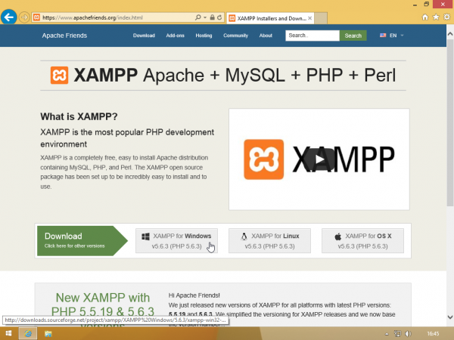Download XAMPP for OS X v5.6.3
Viewport: 454px width, 340px height.
pos(362,240)
